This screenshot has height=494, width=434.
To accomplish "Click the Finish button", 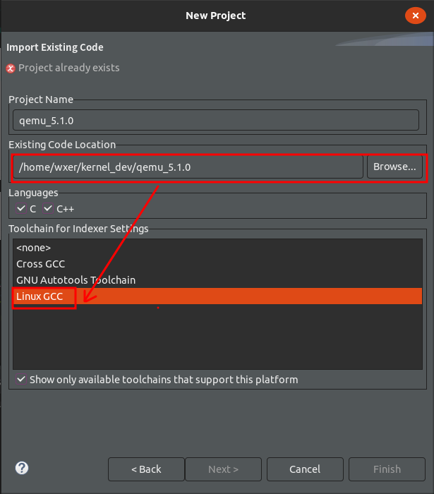I will point(387,469).
